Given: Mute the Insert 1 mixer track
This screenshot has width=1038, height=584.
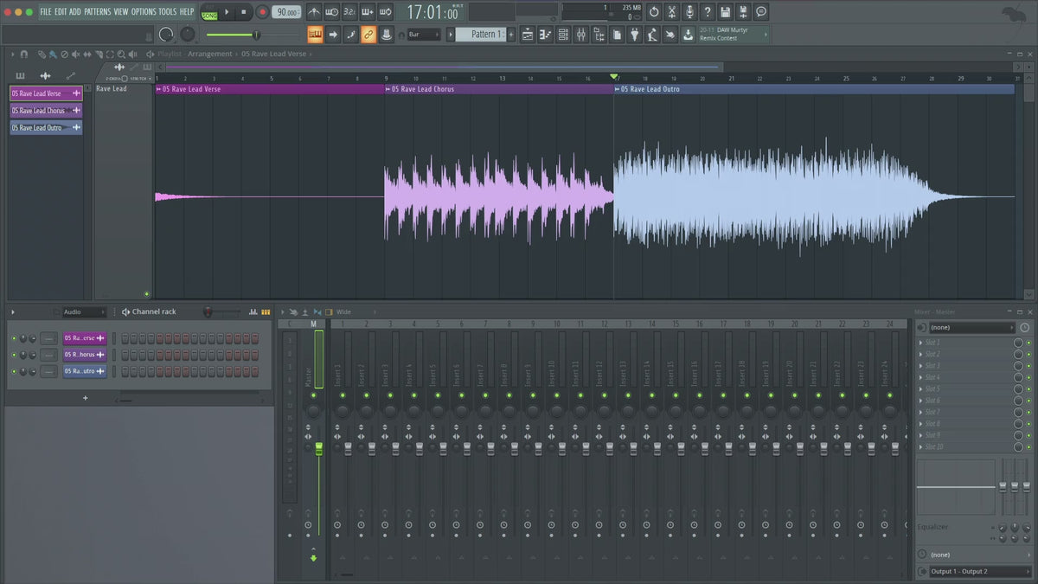Looking at the screenshot, I should (x=342, y=395).
